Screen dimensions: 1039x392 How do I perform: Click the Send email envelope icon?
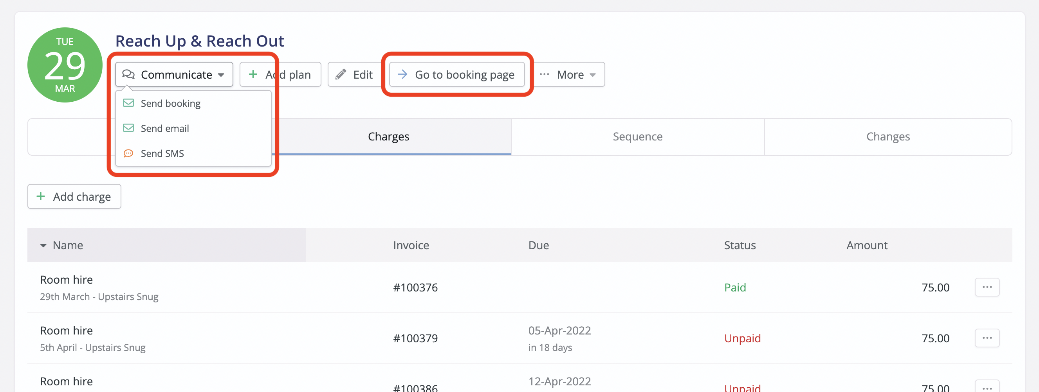coord(128,128)
